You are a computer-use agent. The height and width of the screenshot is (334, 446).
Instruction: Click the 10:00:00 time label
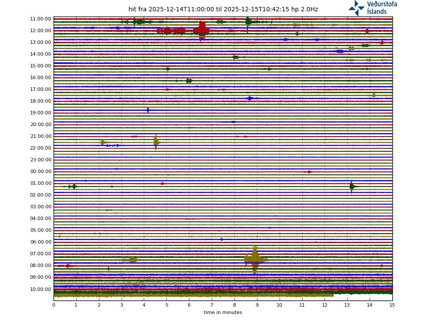coord(41,289)
